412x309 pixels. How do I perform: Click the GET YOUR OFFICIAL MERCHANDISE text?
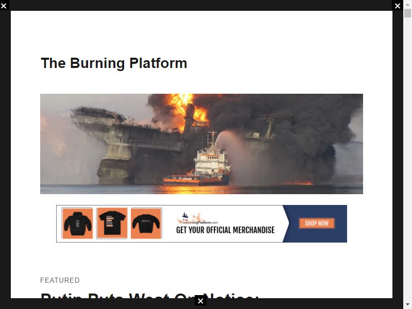click(225, 230)
